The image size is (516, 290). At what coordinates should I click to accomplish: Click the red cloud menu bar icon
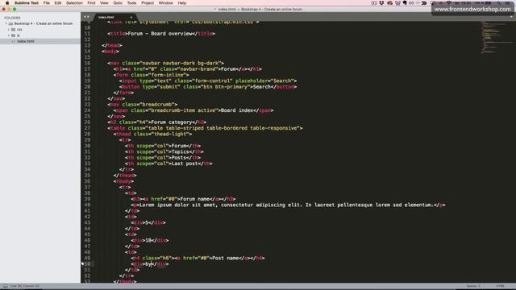390,3
